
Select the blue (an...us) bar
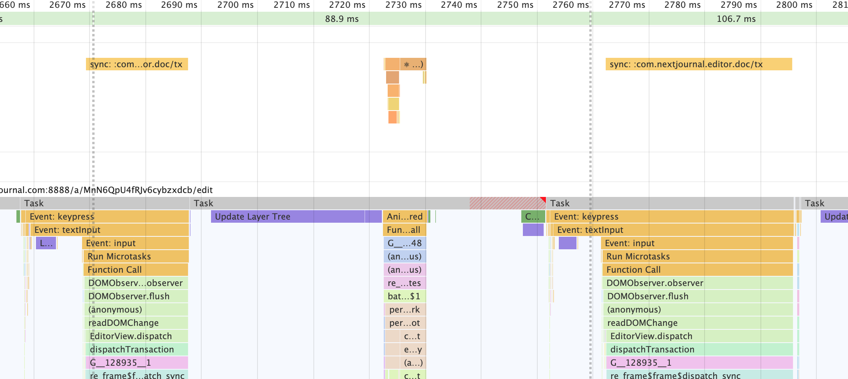coord(405,256)
